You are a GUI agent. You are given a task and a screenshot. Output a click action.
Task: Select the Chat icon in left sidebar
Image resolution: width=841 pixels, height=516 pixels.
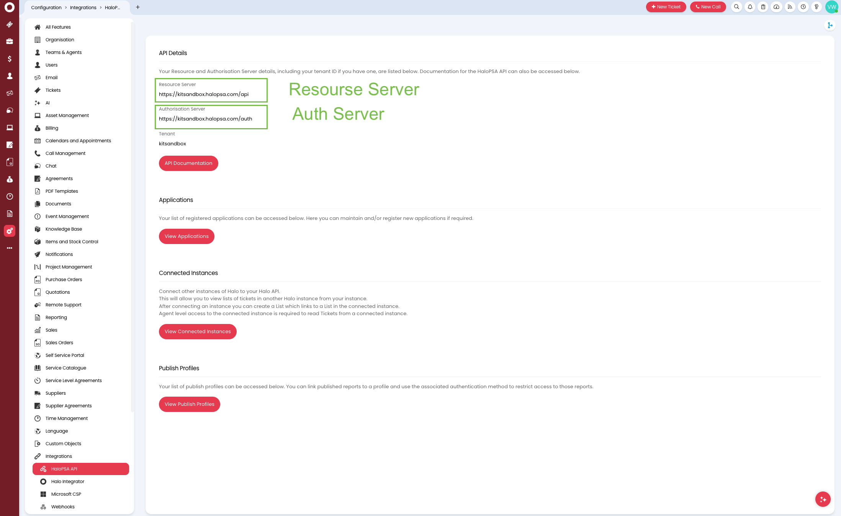pos(10,110)
